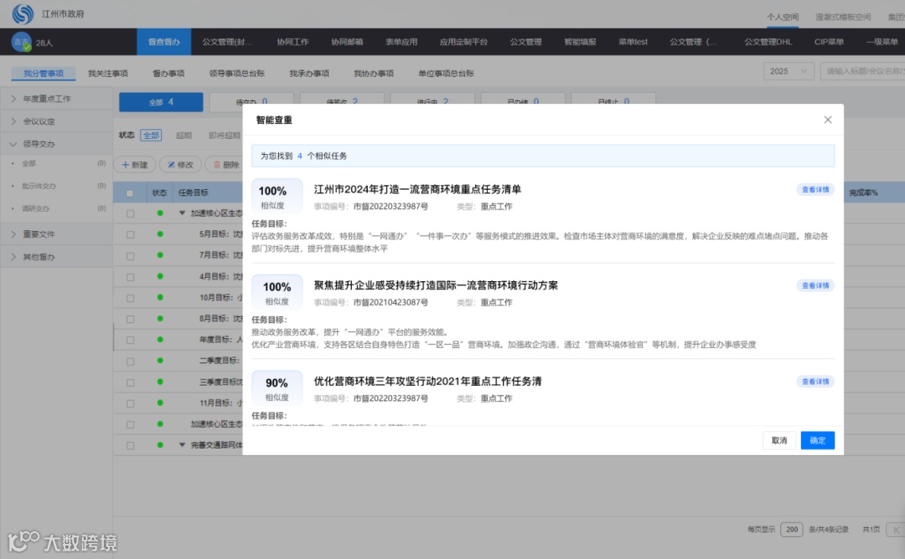Image resolution: width=905 pixels, height=559 pixels.
Task: Switch to the 我关注事项 tab
Action: point(108,73)
